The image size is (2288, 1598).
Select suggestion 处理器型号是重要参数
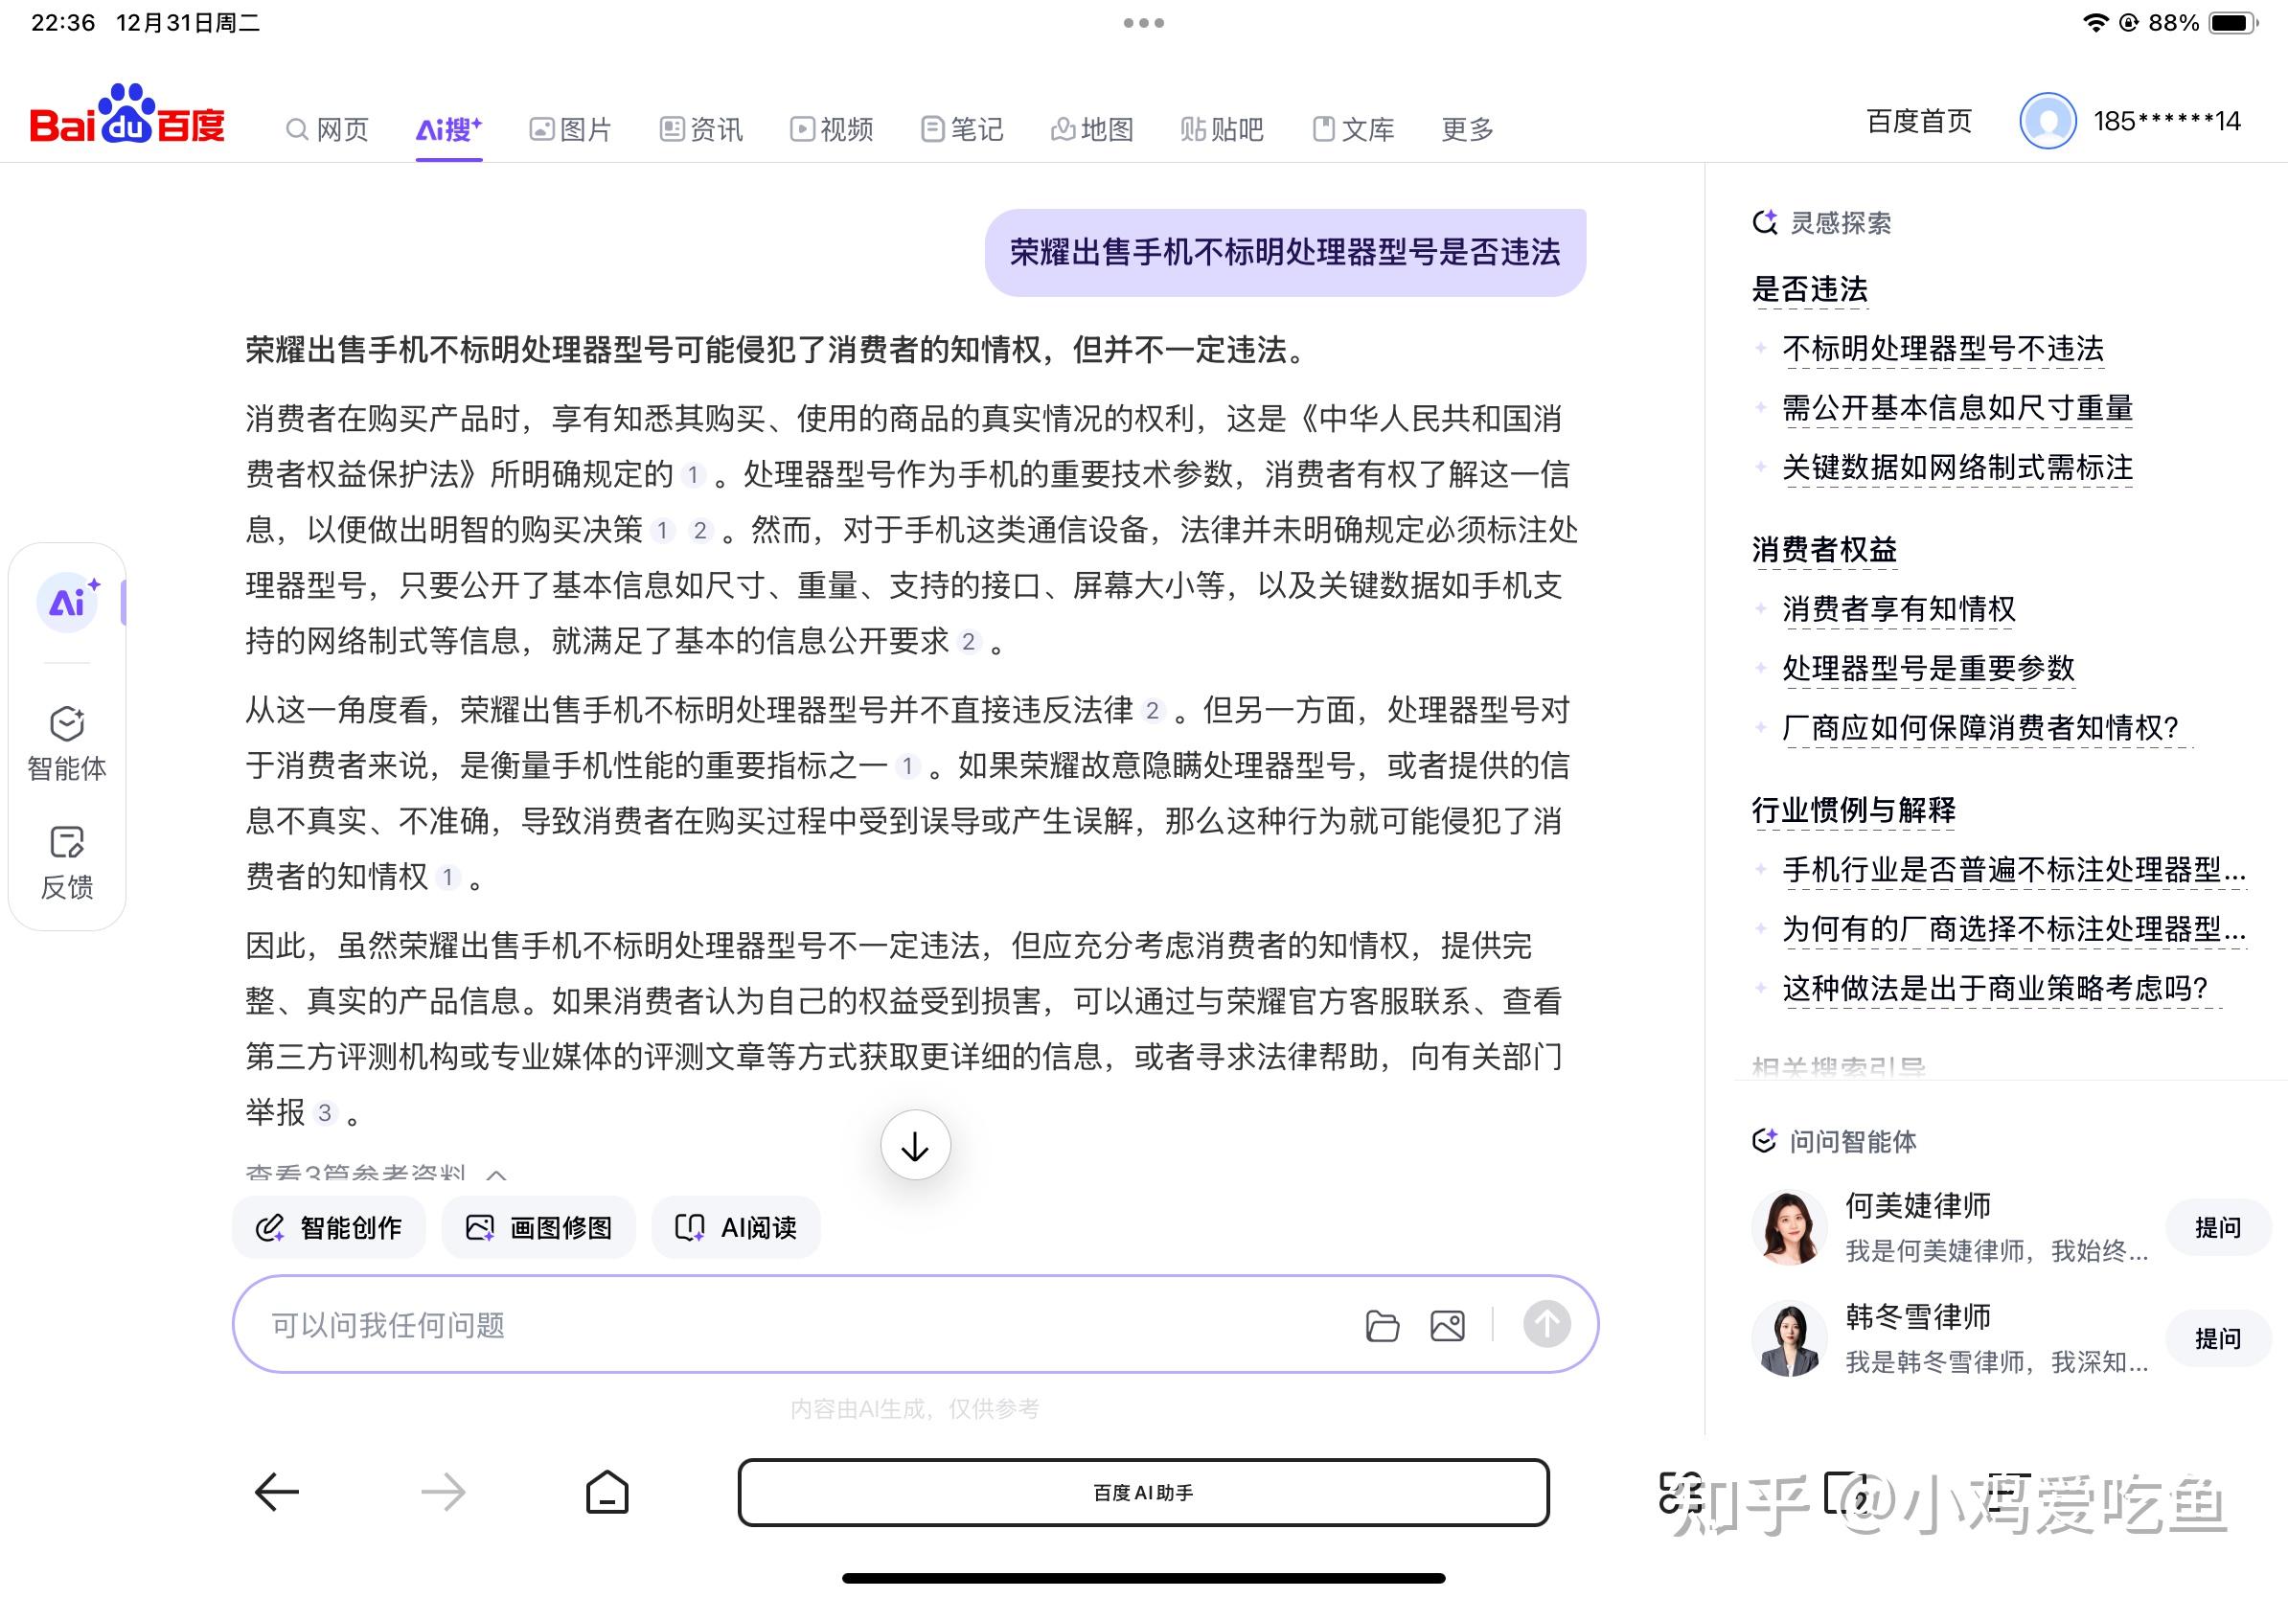click(1929, 668)
